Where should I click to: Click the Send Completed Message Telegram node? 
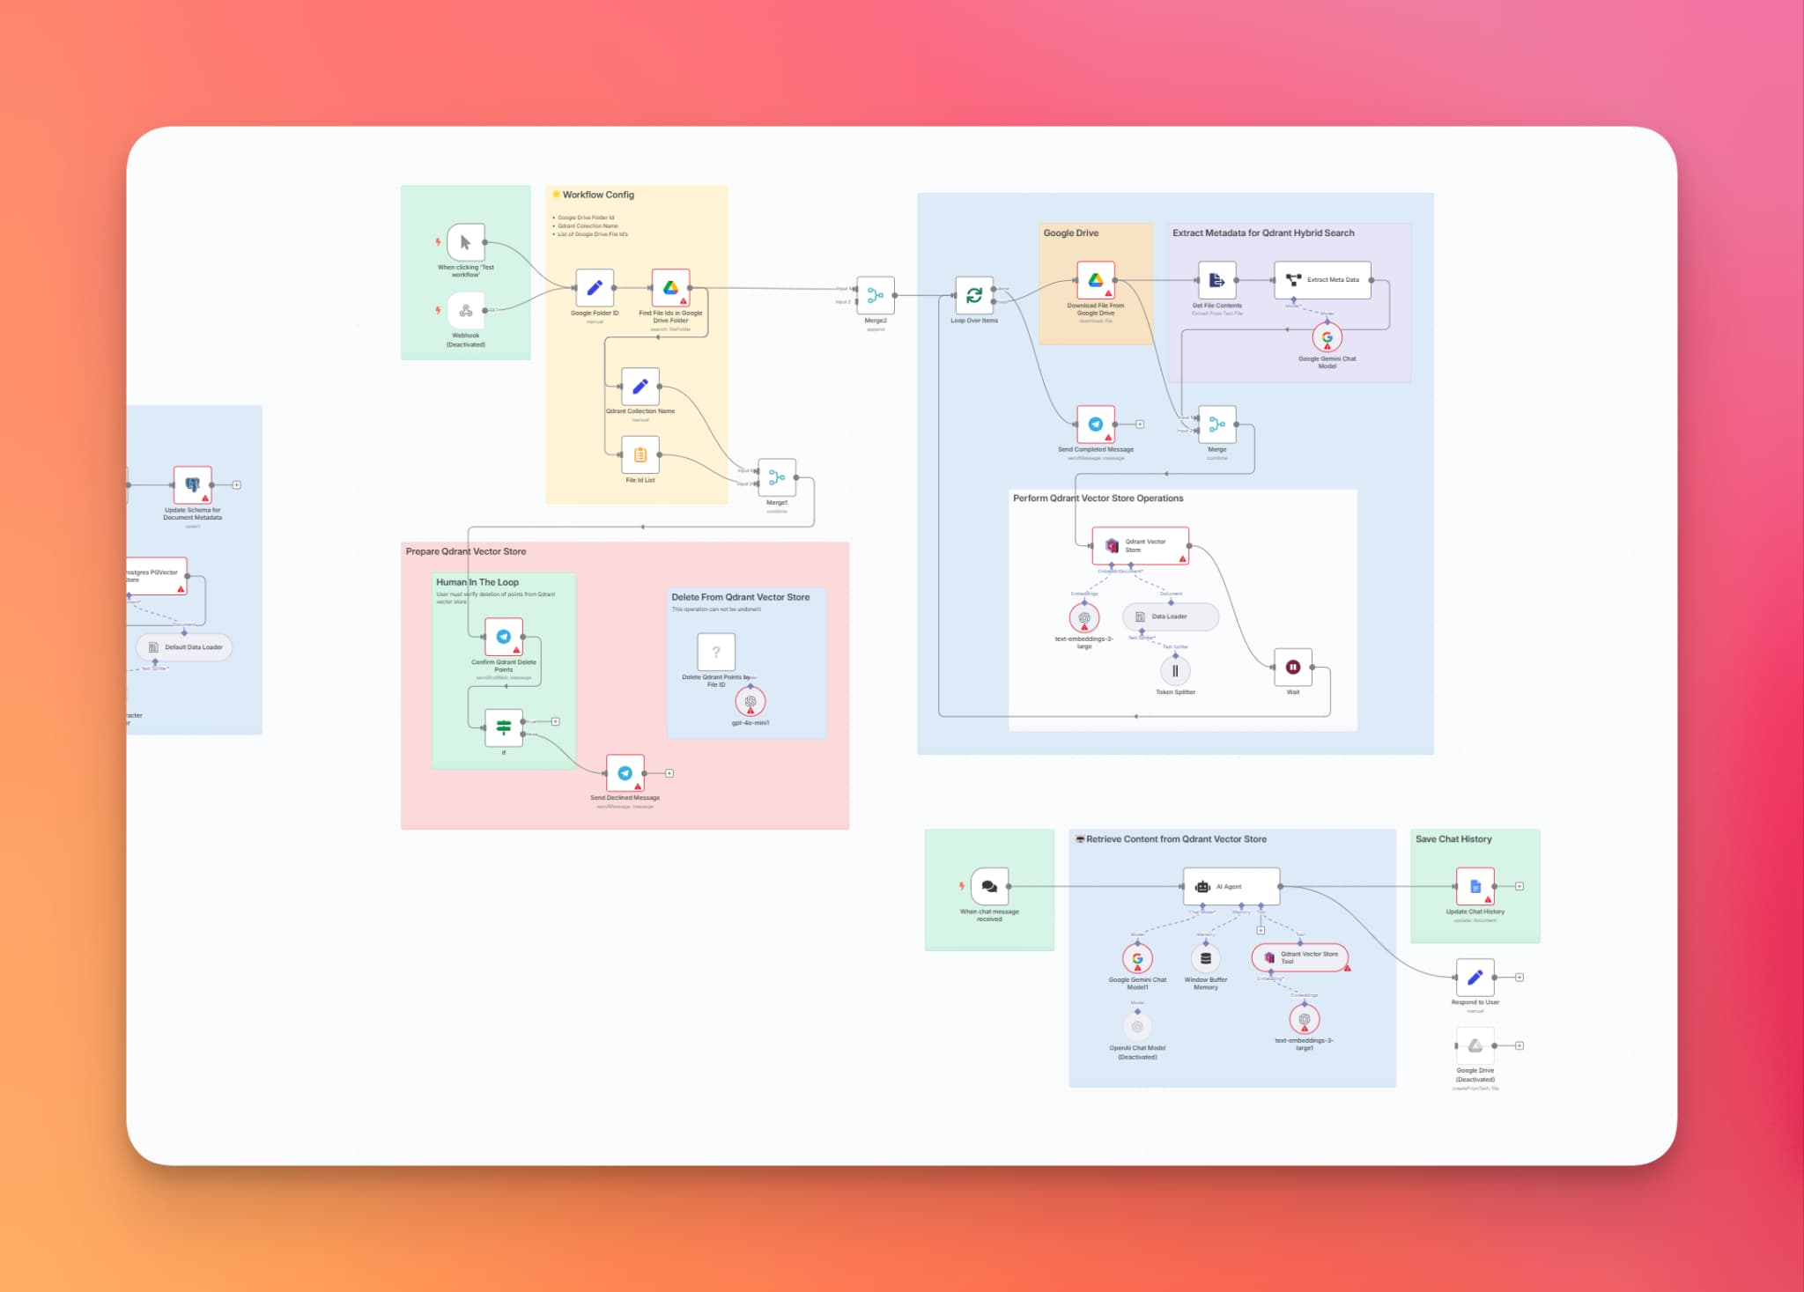1096,425
